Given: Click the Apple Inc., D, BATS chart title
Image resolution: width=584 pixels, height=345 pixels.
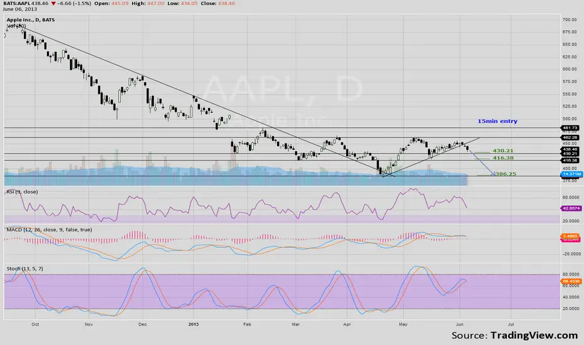Looking at the screenshot, I should (x=31, y=20).
